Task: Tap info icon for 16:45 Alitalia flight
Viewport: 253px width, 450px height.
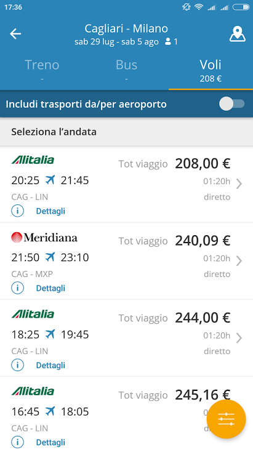Action: click(x=17, y=442)
